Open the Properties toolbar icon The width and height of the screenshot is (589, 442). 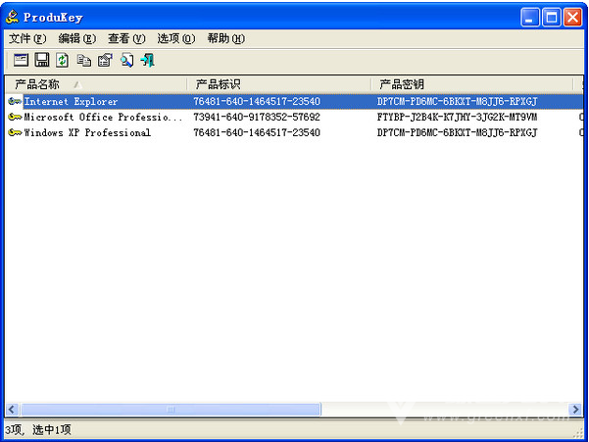105,60
